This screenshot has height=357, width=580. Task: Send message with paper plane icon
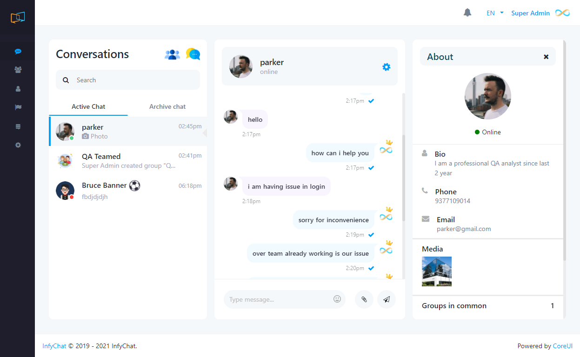(x=387, y=299)
